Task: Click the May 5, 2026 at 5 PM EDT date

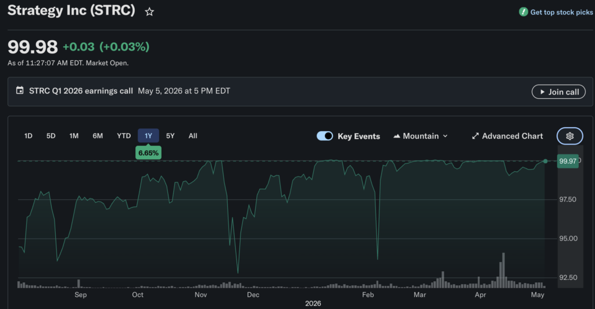Action: point(184,91)
